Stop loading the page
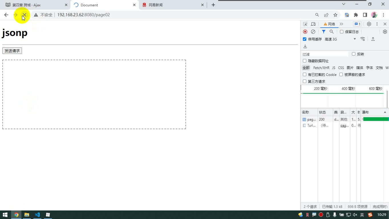The width and height of the screenshot is (389, 219). point(25,15)
